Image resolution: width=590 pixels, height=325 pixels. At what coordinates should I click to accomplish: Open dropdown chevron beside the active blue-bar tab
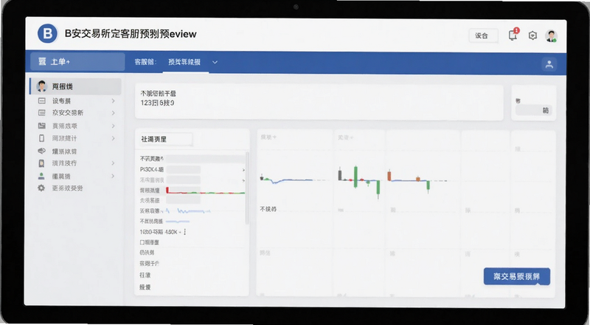(x=215, y=62)
